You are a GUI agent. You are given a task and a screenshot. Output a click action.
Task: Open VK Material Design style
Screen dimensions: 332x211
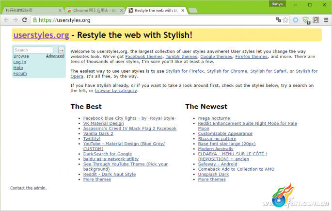[104, 123]
